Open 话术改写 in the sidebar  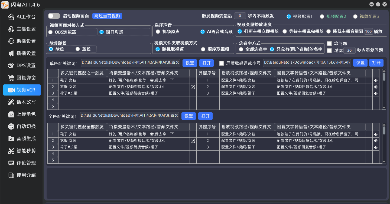22,102
